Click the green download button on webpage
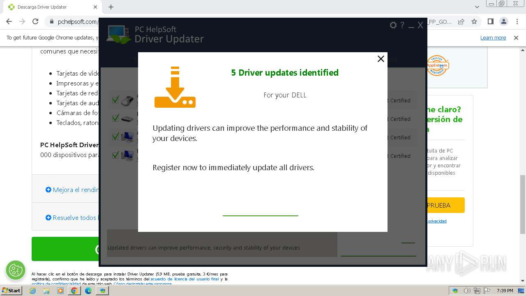The width and height of the screenshot is (526, 296). 66,249
